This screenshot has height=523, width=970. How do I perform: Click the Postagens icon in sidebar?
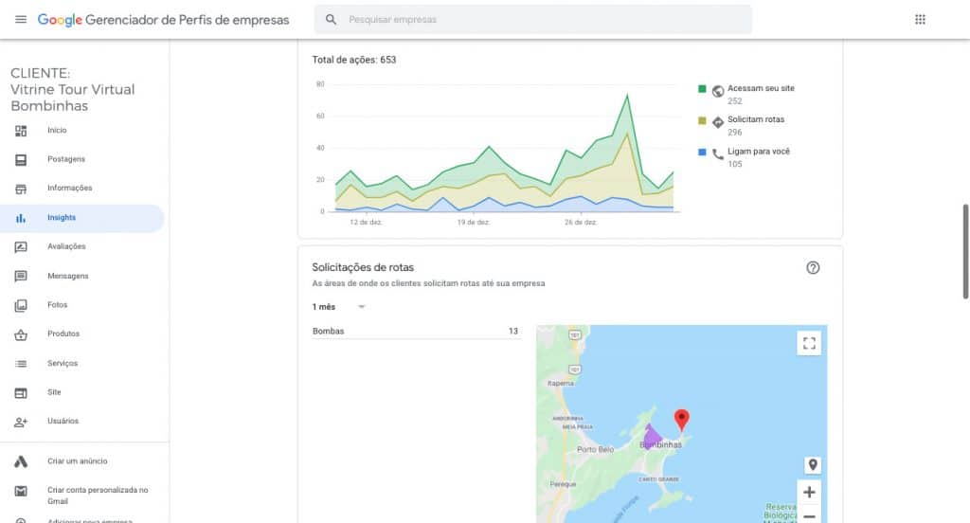point(21,160)
